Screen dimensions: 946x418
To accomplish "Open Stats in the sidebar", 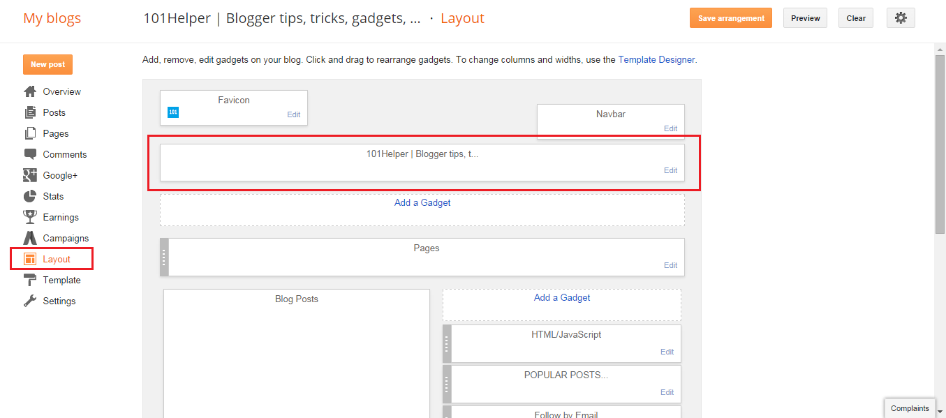I will click(53, 196).
